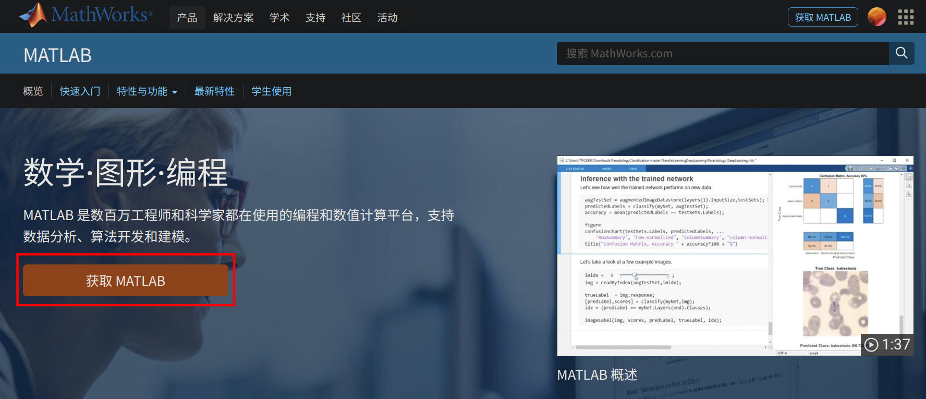The image size is (926, 399).
Task: Open the 学术 menu
Action: point(279,18)
